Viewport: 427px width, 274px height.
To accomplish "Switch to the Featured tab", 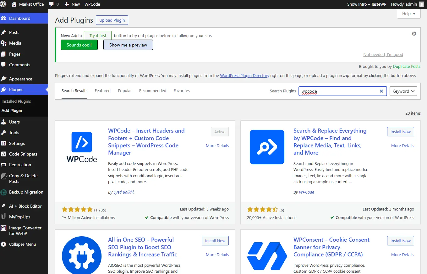I will pos(103,91).
